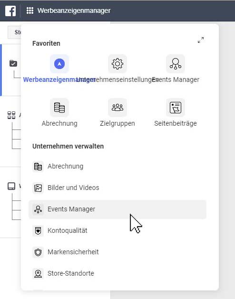Select Markensicherheit menu entry
Screen dimensions: 235x299
pyautogui.click(x=117, y=252)
